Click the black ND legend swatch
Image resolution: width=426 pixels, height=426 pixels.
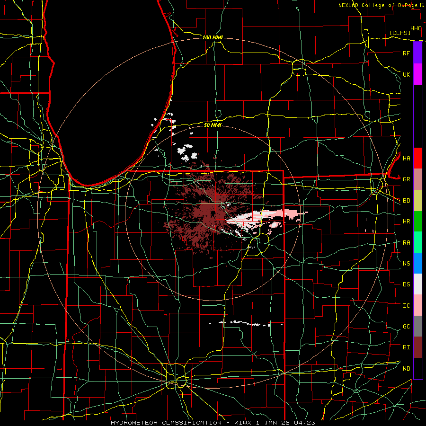418,368
